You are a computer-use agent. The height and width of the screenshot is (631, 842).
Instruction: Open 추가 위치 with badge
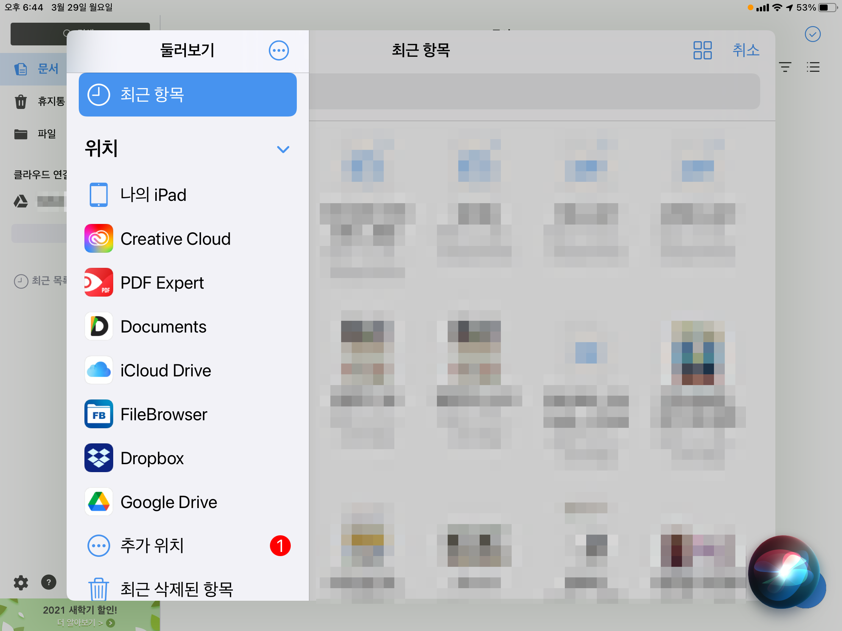click(x=151, y=546)
